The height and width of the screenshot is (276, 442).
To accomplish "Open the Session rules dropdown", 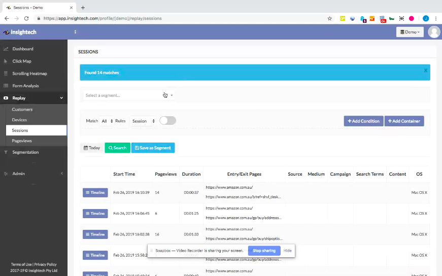I will (x=143, y=121).
